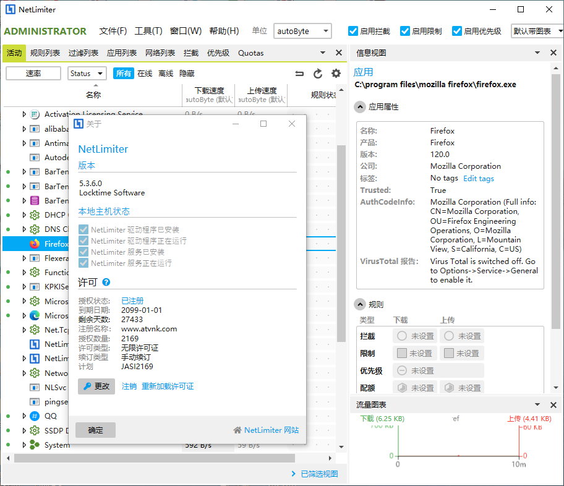The width and height of the screenshot is (564, 486).
Task: Check the download 限制 checkbox
Action: (x=402, y=353)
